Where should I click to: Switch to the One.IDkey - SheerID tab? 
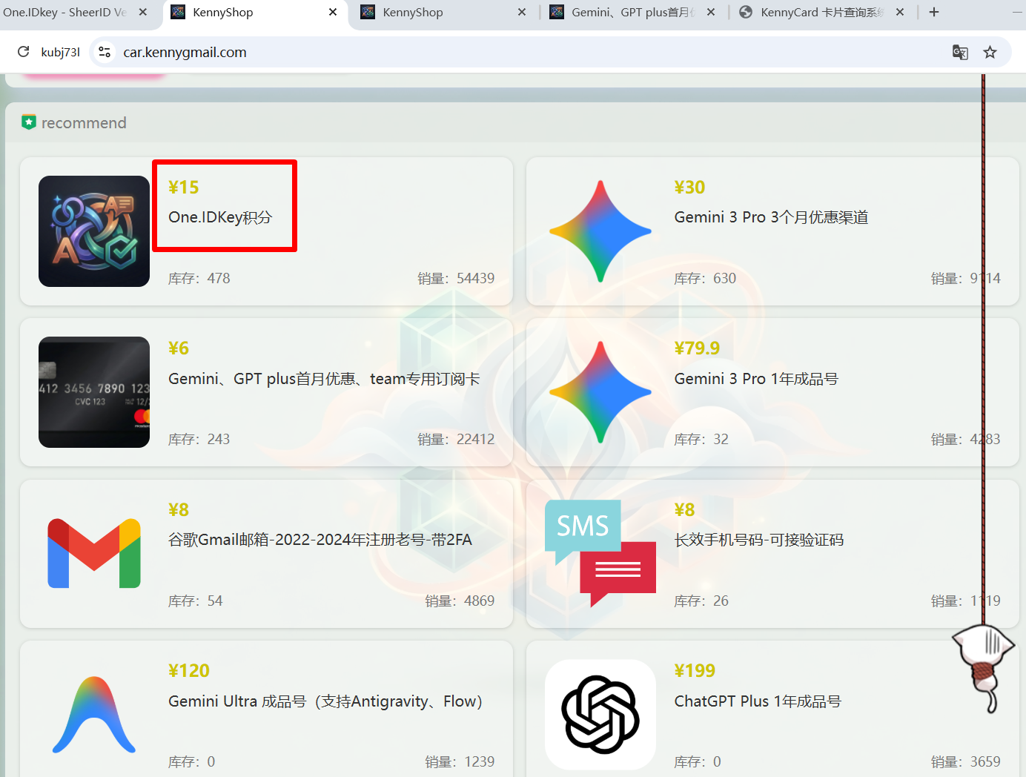pyautogui.click(x=65, y=12)
